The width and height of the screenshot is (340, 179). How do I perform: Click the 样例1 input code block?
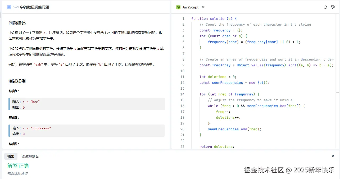coord(87,104)
